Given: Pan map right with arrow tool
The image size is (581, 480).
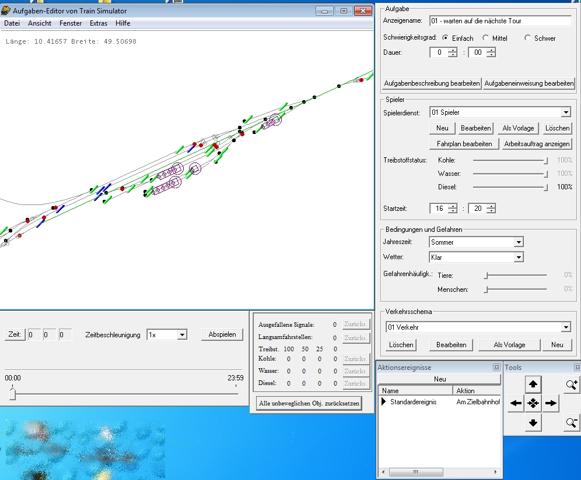Looking at the screenshot, I should click(551, 403).
